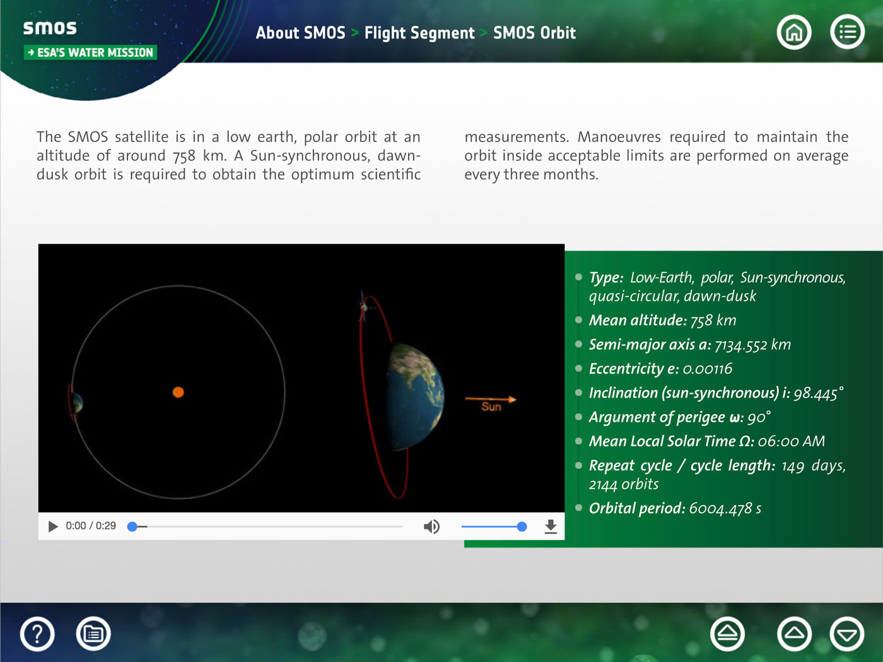
Task: Navigate to About SMOS breadcrumb
Action: tap(300, 33)
